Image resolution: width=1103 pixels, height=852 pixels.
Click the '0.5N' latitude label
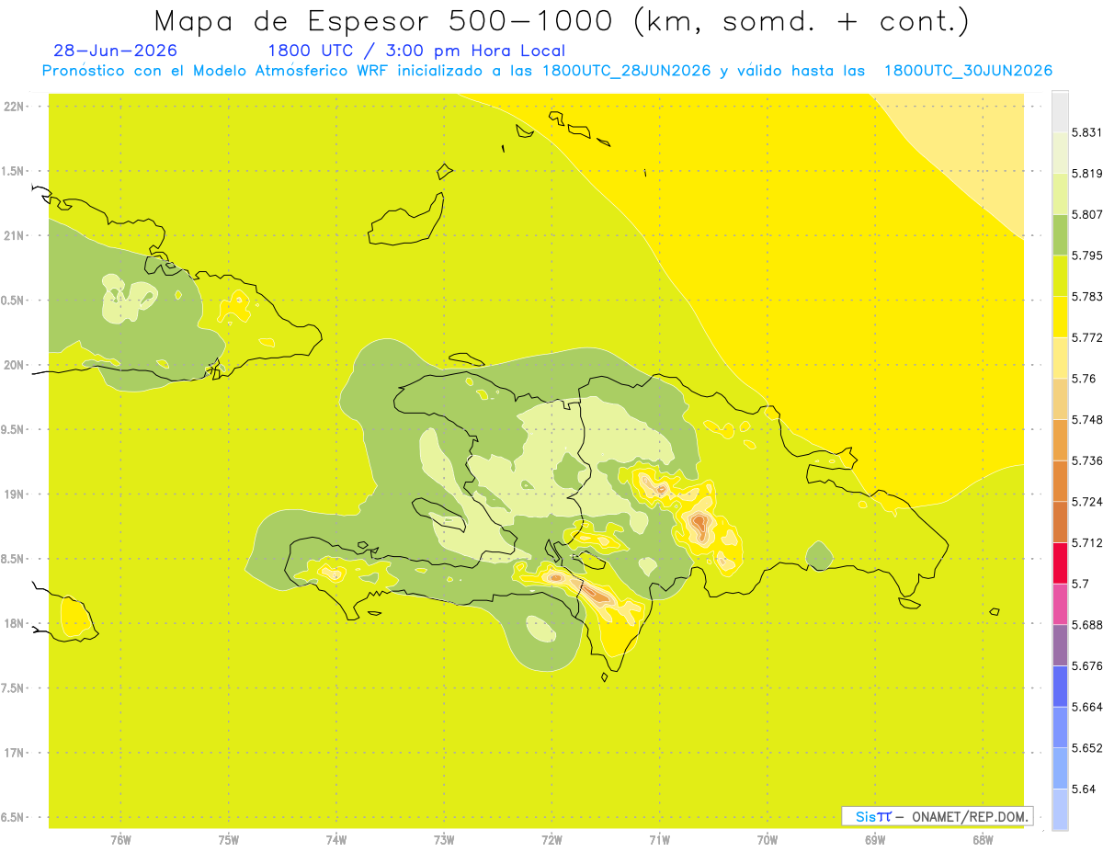pos(14,301)
